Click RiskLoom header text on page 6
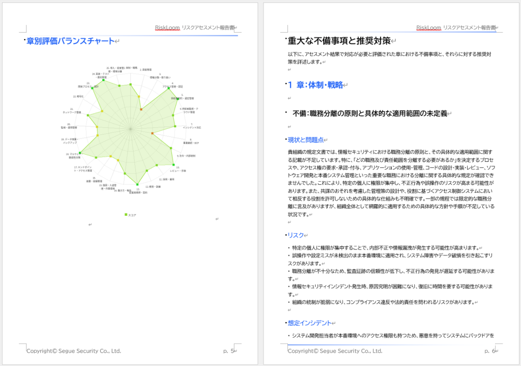 point(428,28)
